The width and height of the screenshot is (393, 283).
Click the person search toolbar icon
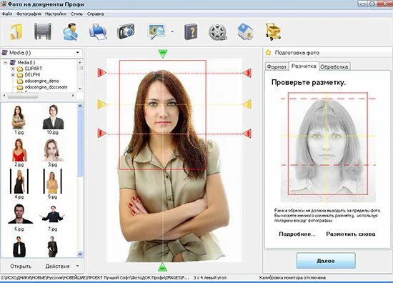tap(70, 31)
